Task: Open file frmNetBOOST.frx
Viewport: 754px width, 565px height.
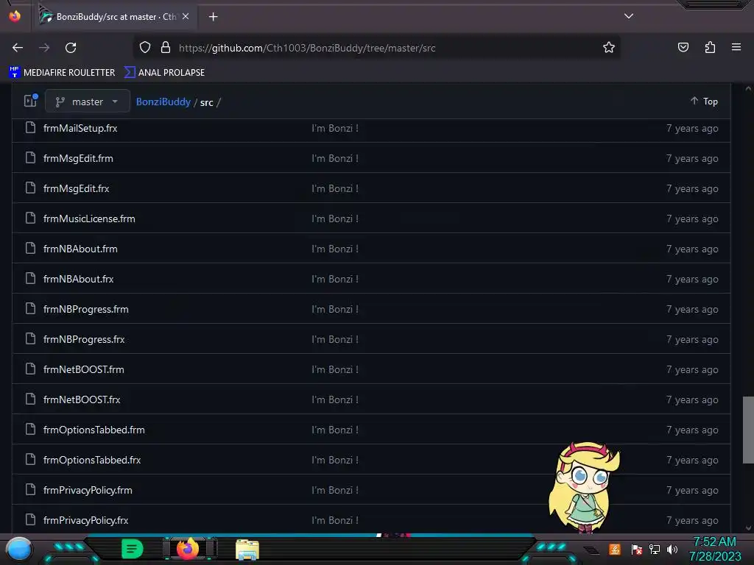Action: pos(82,399)
